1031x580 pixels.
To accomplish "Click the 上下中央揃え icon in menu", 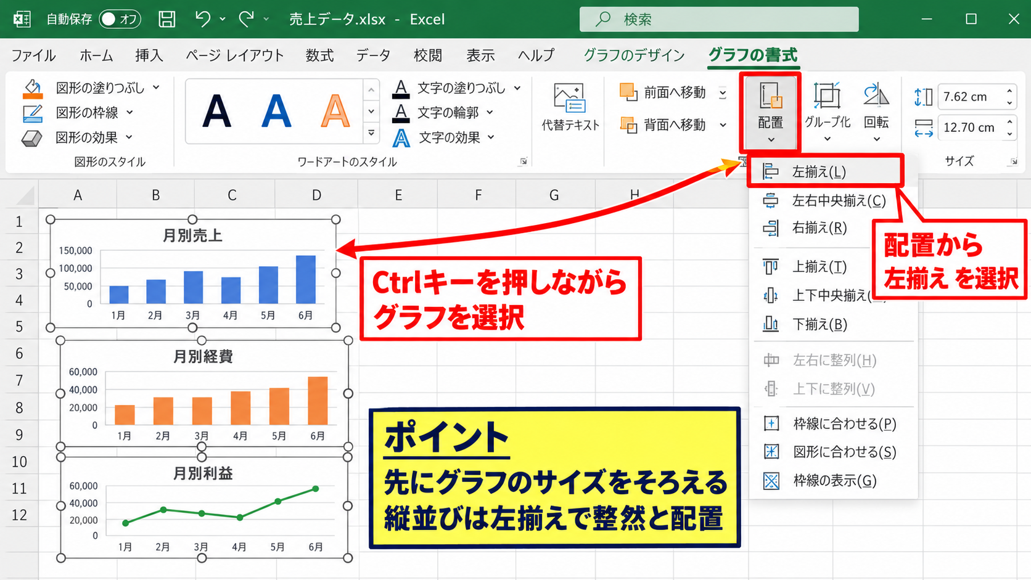I will point(771,296).
